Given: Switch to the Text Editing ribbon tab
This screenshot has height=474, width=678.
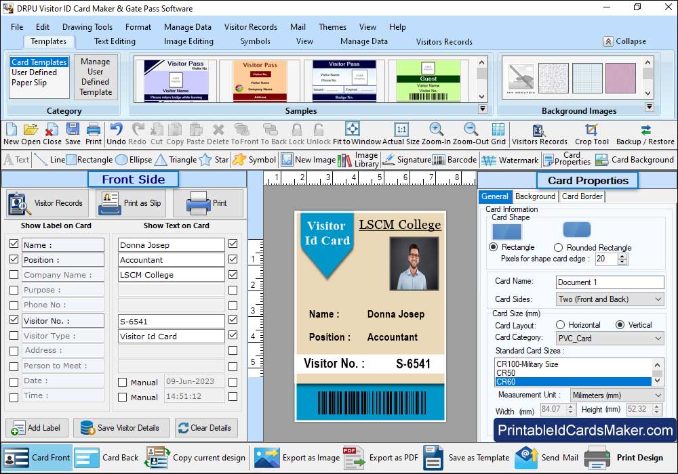Looking at the screenshot, I should tap(115, 41).
